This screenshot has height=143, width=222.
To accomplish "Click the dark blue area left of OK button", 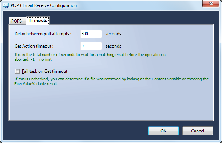I will pyautogui.click(x=76, y=131).
